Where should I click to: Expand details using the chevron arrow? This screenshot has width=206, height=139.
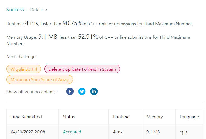tap(47, 10)
